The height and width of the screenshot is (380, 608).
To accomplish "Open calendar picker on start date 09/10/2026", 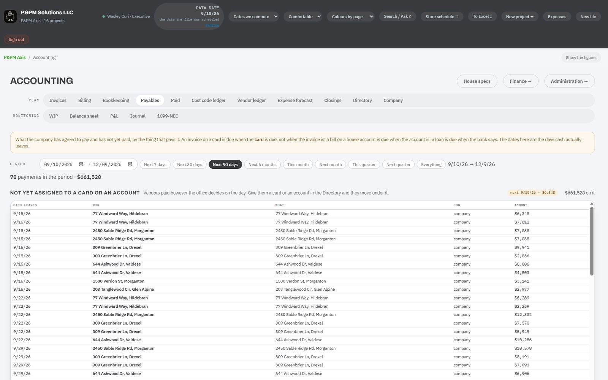I will (81, 165).
